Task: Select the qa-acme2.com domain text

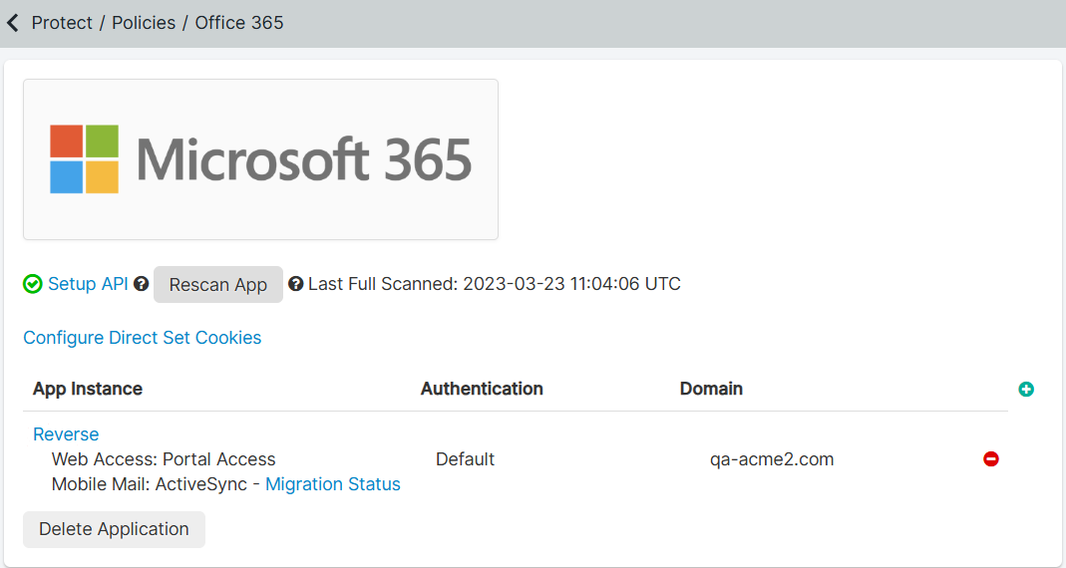Action: point(772,459)
